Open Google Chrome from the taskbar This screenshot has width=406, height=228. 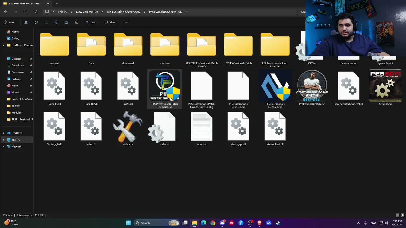click(x=213, y=223)
